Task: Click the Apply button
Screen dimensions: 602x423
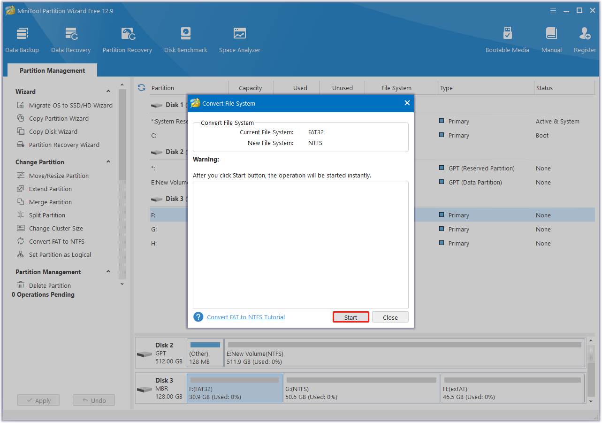Action: tap(38, 400)
